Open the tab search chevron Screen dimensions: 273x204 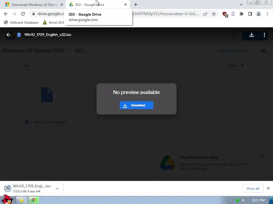pyautogui.click(x=241, y=5)
